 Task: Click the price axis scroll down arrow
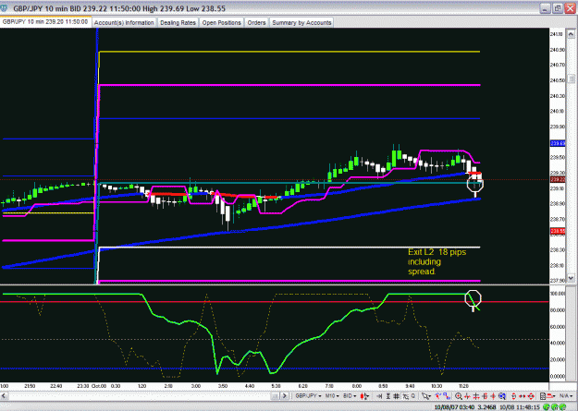point(571,278)
